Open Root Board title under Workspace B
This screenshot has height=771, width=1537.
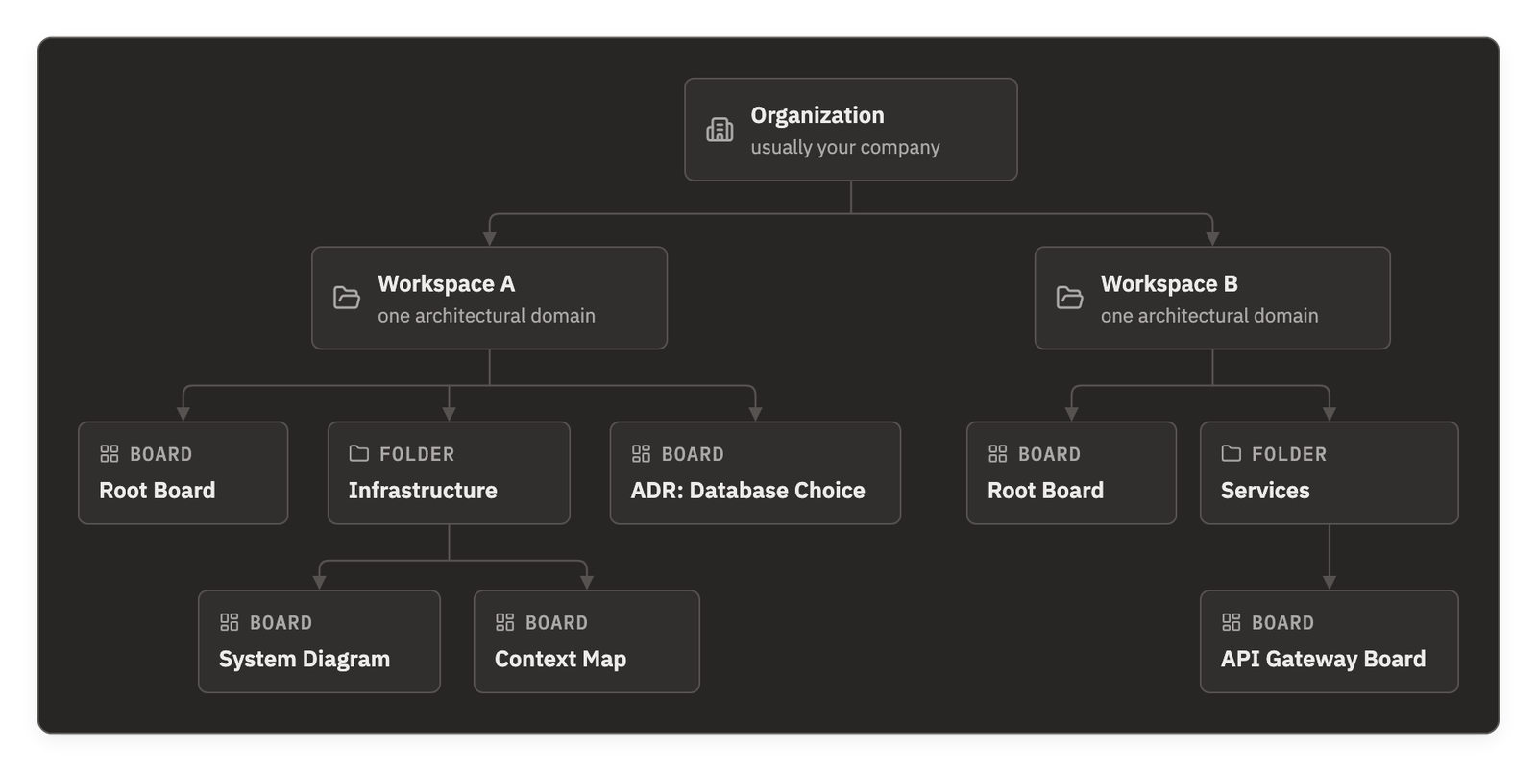(x=1046, y=491)
